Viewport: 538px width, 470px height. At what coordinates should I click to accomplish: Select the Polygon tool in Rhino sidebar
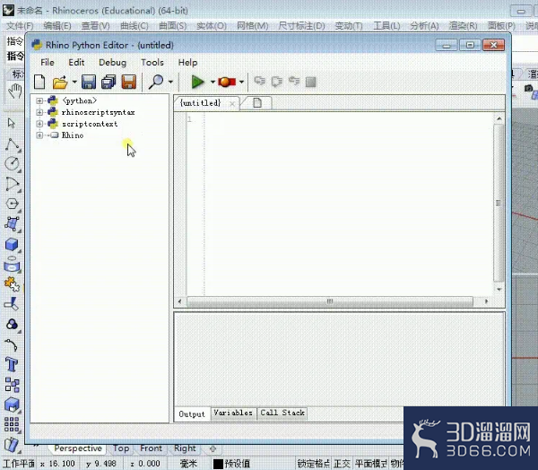(x=13, y=204)
